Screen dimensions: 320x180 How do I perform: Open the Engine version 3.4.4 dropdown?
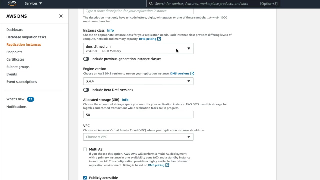coord(138,81)
